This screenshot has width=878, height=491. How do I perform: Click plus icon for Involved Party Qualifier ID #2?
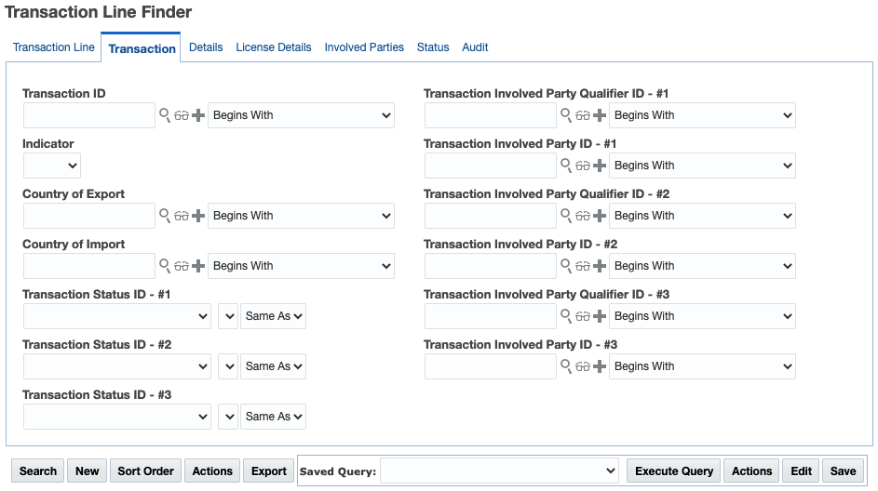click(x=600, y=216)
